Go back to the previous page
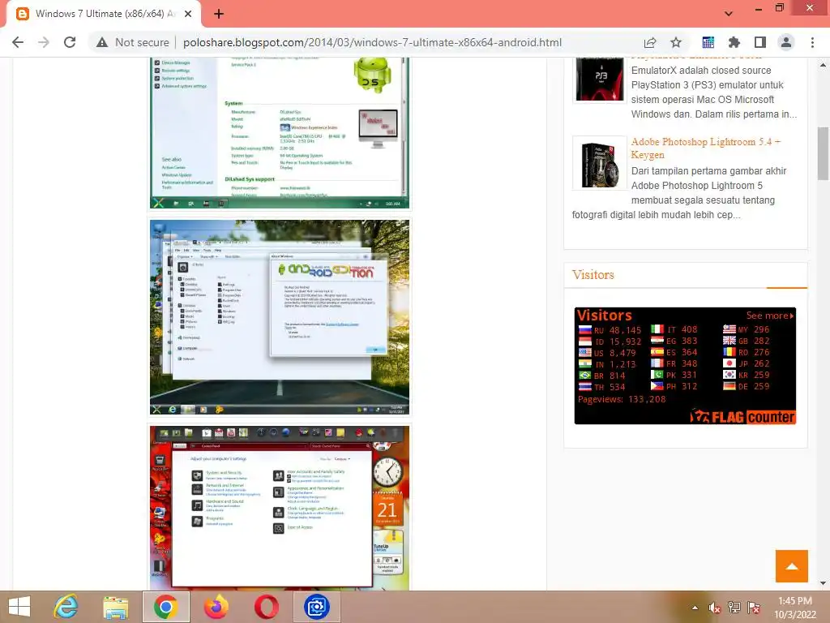830x623 pixels. [18, 42]
